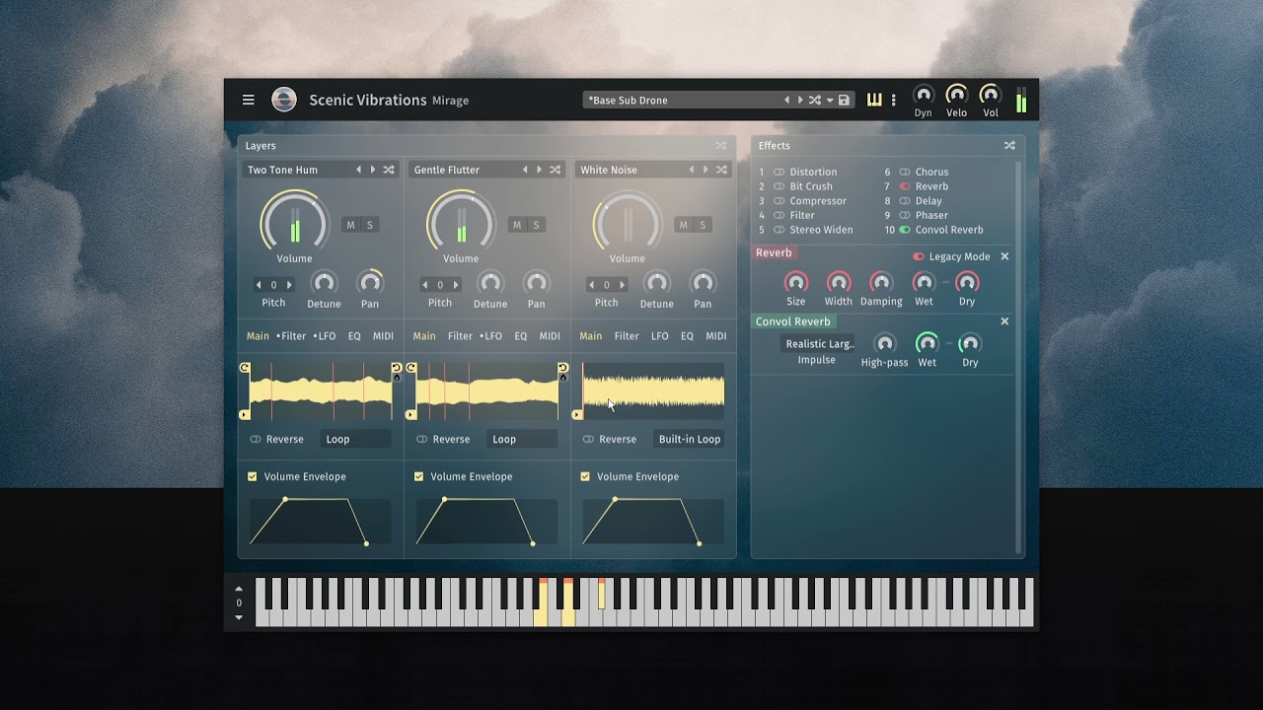
Task: Decrease pitch of Two Tone Hum layer
Action: pyautogui.click(x=259, y=285)
